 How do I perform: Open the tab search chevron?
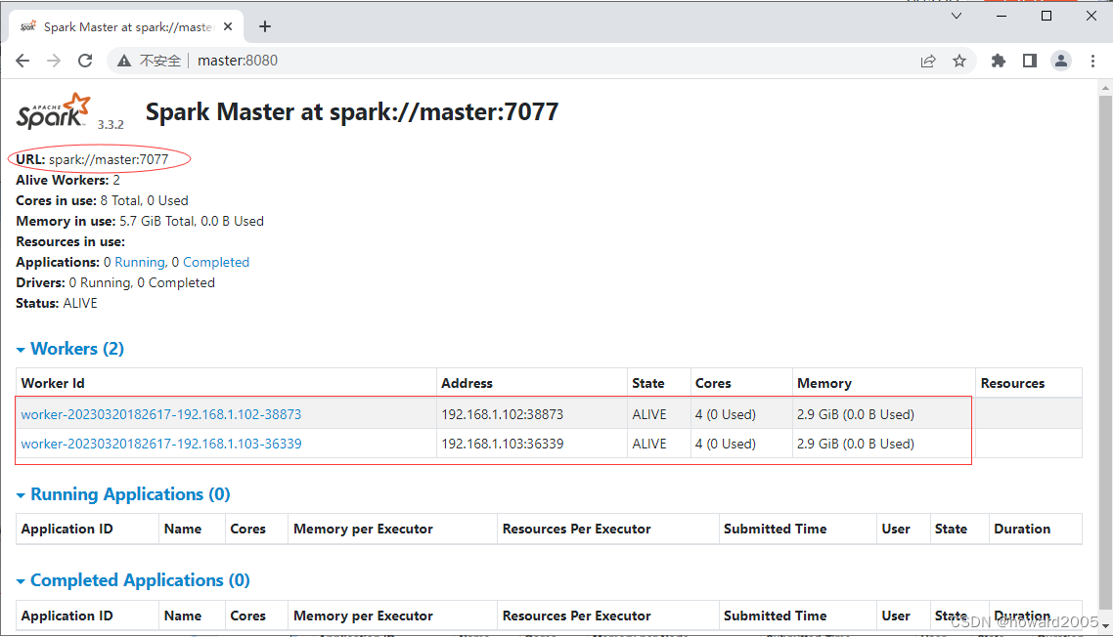pos(957,16)
